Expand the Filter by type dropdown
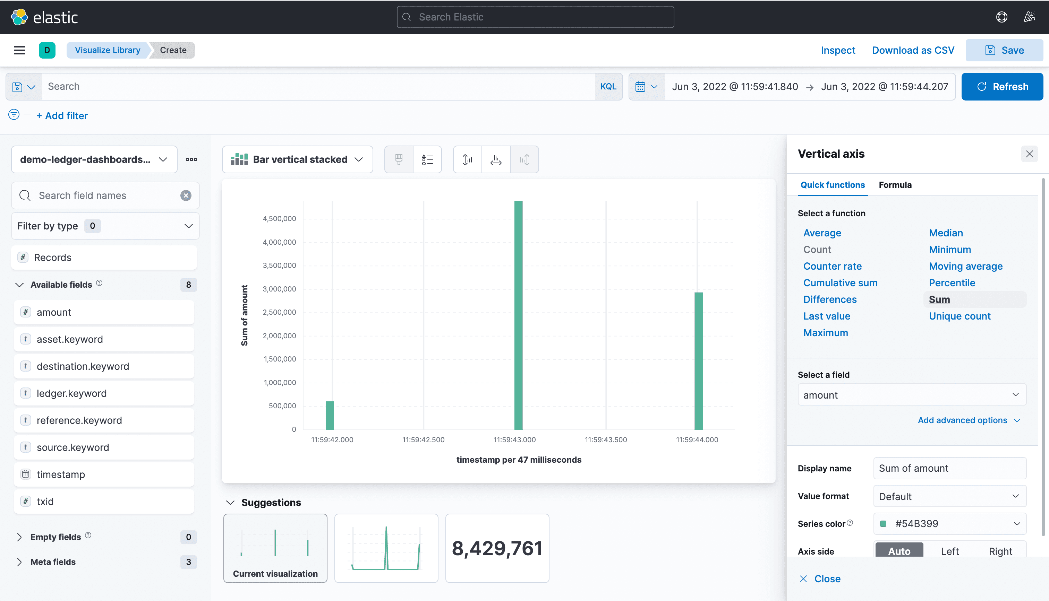 coord(105,226)
